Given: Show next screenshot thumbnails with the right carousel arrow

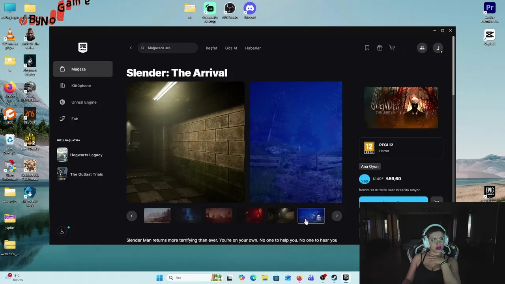Looking at the screenshot, I should (x=337, y=216).
